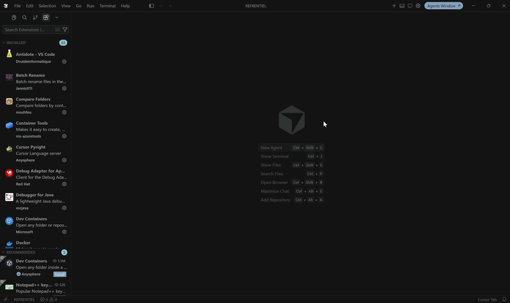This screenshot has height=303, width=510.
Task: Open the Selection menu
Action: (47, 6)
